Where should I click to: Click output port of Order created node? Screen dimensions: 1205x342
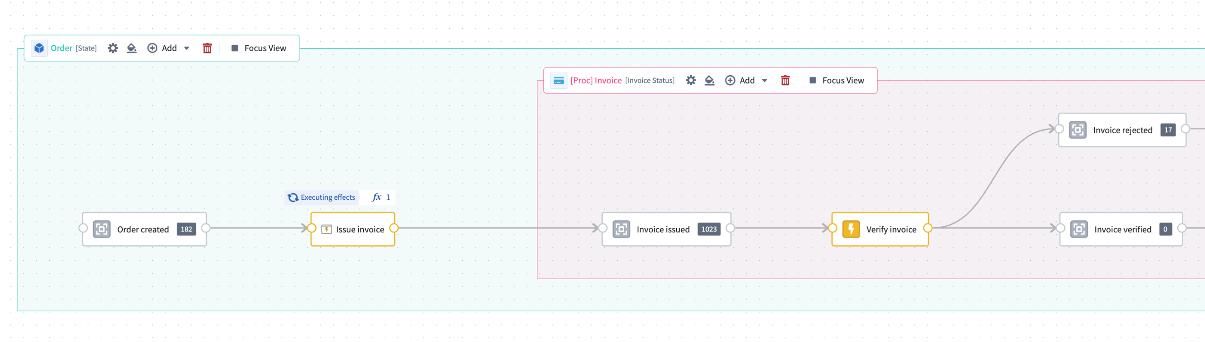206,228
